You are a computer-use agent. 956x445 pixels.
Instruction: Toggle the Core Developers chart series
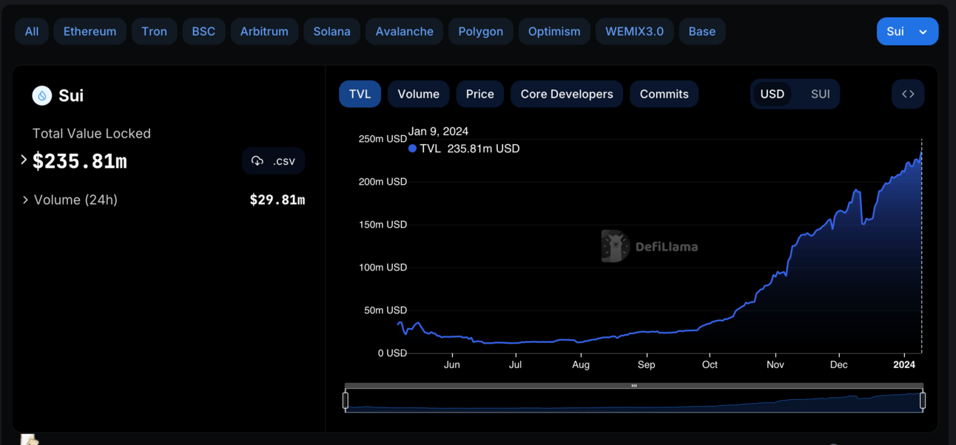pos(567,94)
